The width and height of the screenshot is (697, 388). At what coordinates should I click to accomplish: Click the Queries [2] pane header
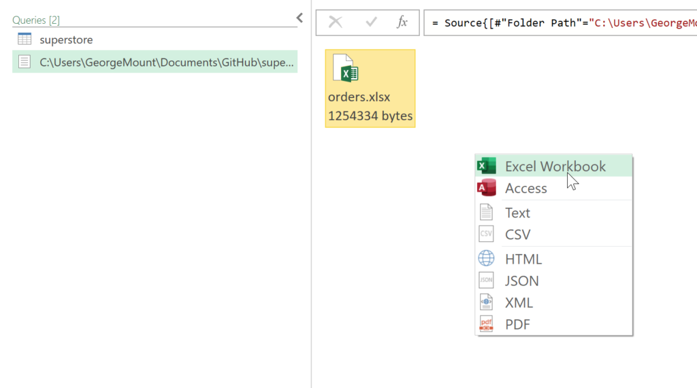(x=35, y=20)
